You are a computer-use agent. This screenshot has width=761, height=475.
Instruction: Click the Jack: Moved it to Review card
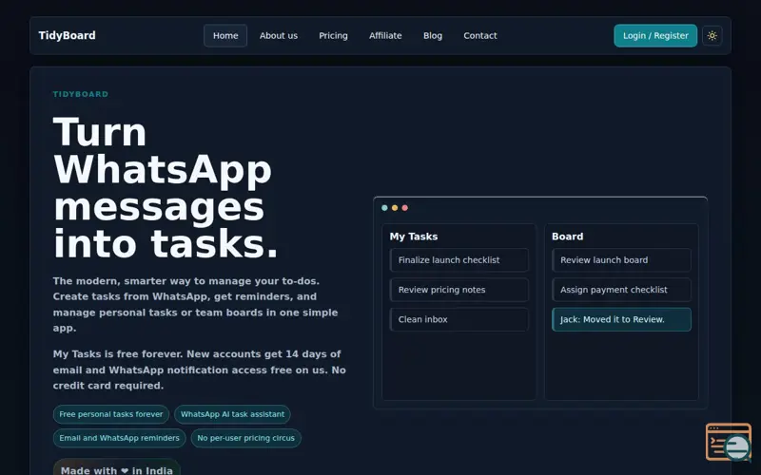click(x=621, y=319)
